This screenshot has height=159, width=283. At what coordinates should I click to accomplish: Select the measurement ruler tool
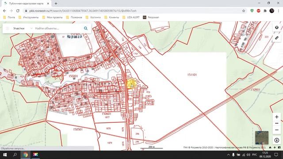pos(277,38)
